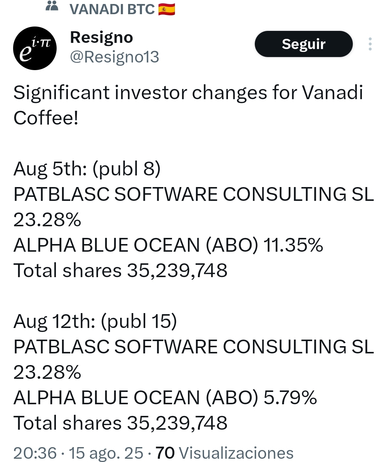Screen dimensions: 392x462
Task: Tap Total shares line below 5.79% entry
Action: click(x=120, y=423)
